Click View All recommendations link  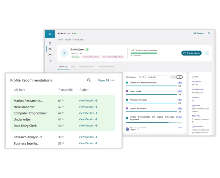tap(106, 80)
